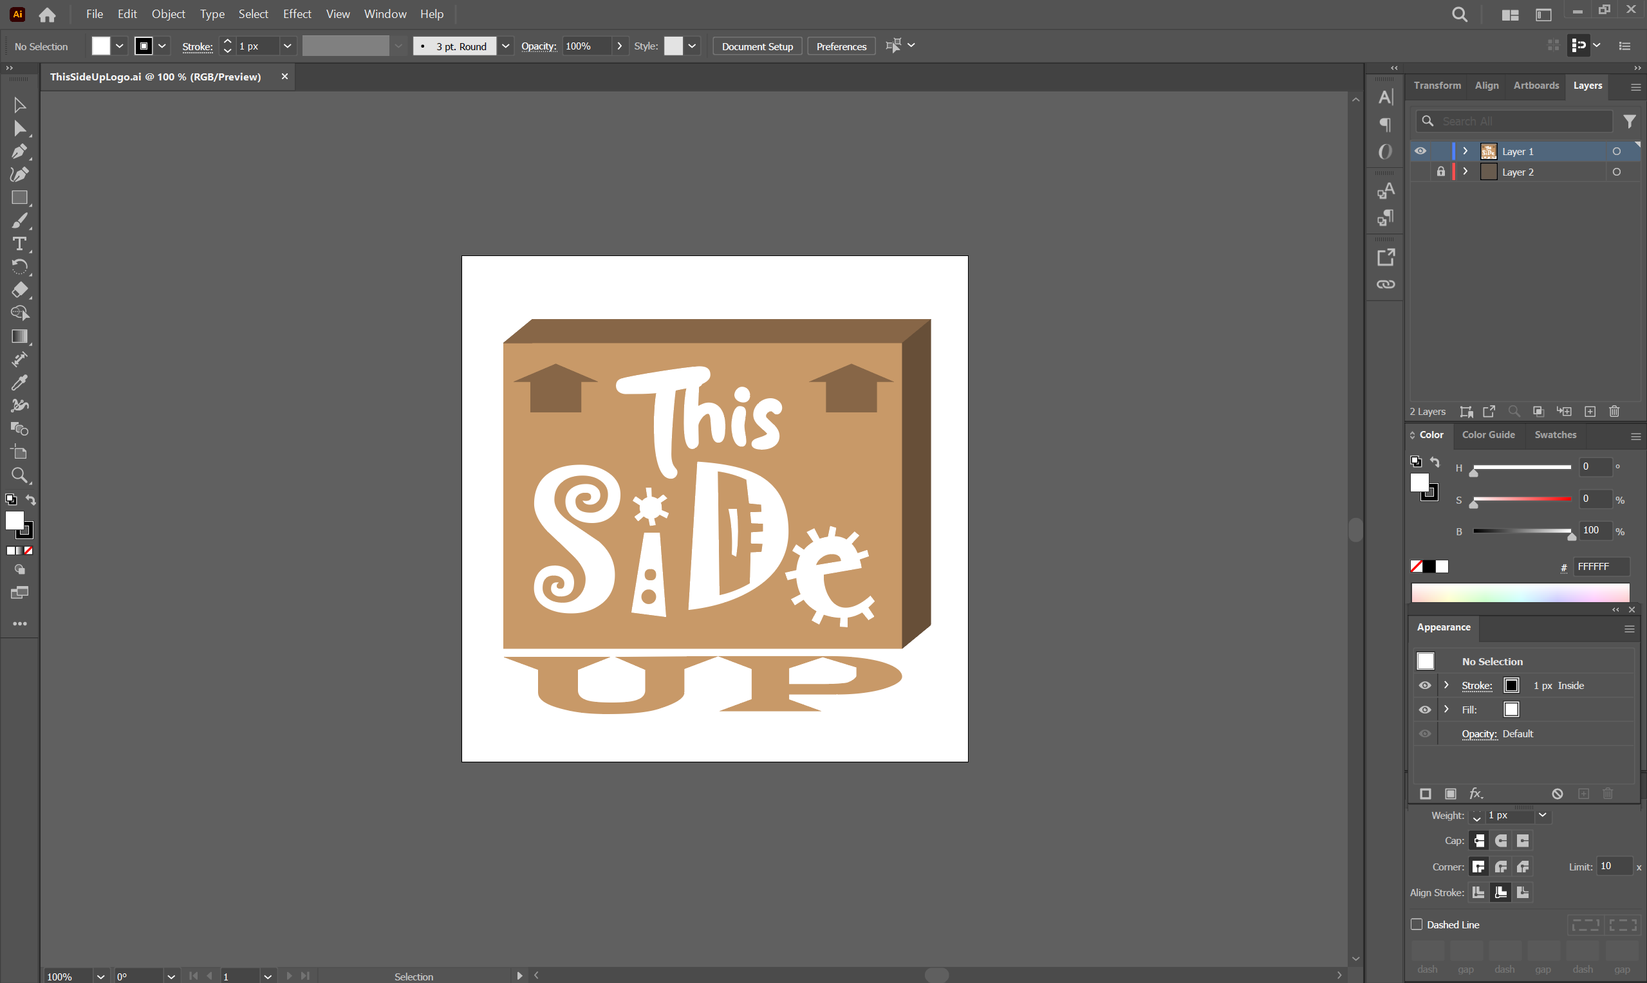1647x983 pixels.
Task: Hide Layer 1 using eye icon
Action: [1420, 151]
